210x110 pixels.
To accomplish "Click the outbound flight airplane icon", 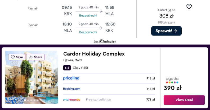I will tap(101, 11).
